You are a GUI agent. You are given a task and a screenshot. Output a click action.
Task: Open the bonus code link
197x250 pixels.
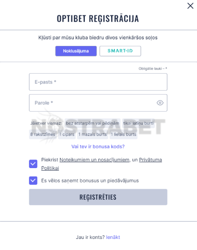[x=98, y=146]
